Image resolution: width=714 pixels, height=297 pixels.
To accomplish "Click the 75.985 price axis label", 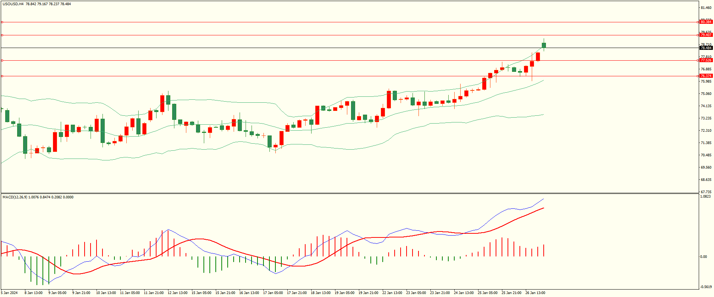I will tap(706, 82).
